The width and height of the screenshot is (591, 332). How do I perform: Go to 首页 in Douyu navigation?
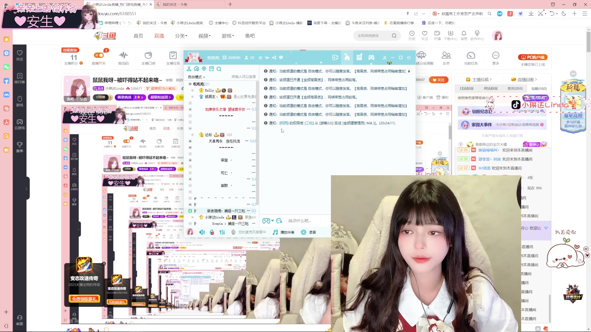point(139,36)
